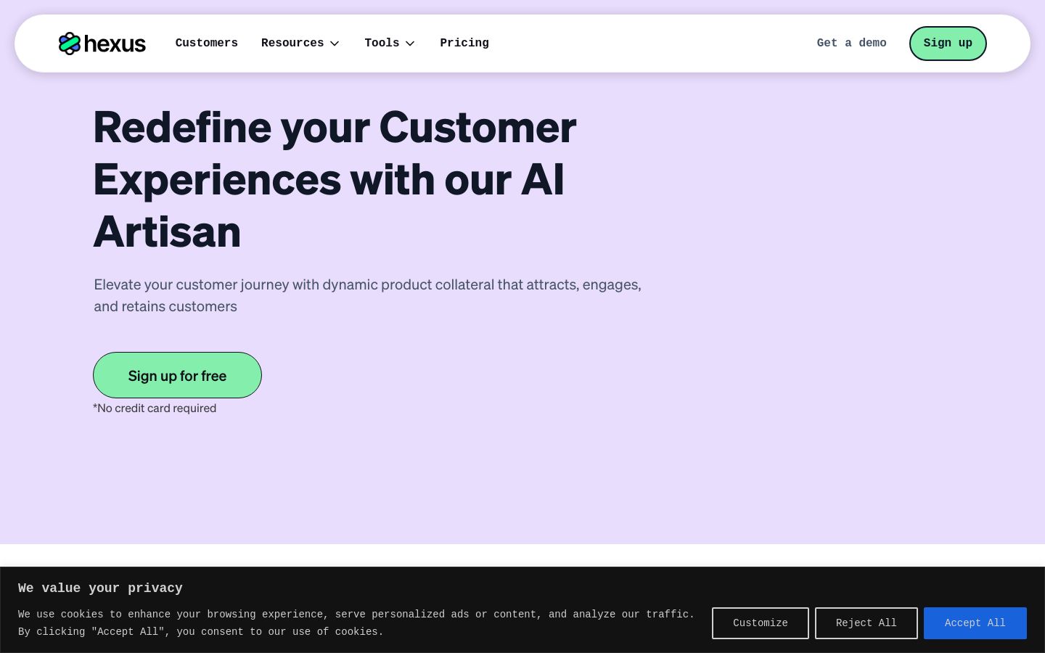Screen dimensions: 1045x653
Task: Go to the Pricing page
Action: point(464,44)
